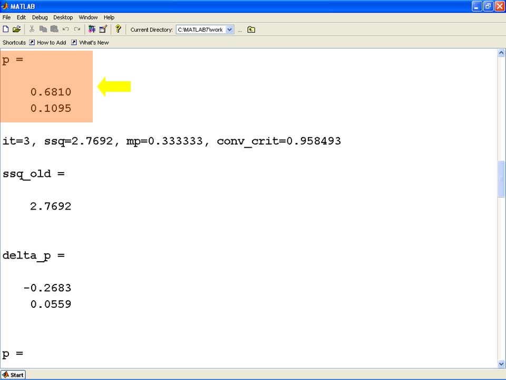Open the How to Add shortcut

click(47, 43)
